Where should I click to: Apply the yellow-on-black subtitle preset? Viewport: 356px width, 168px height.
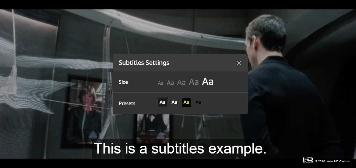(x=186, y=102)
